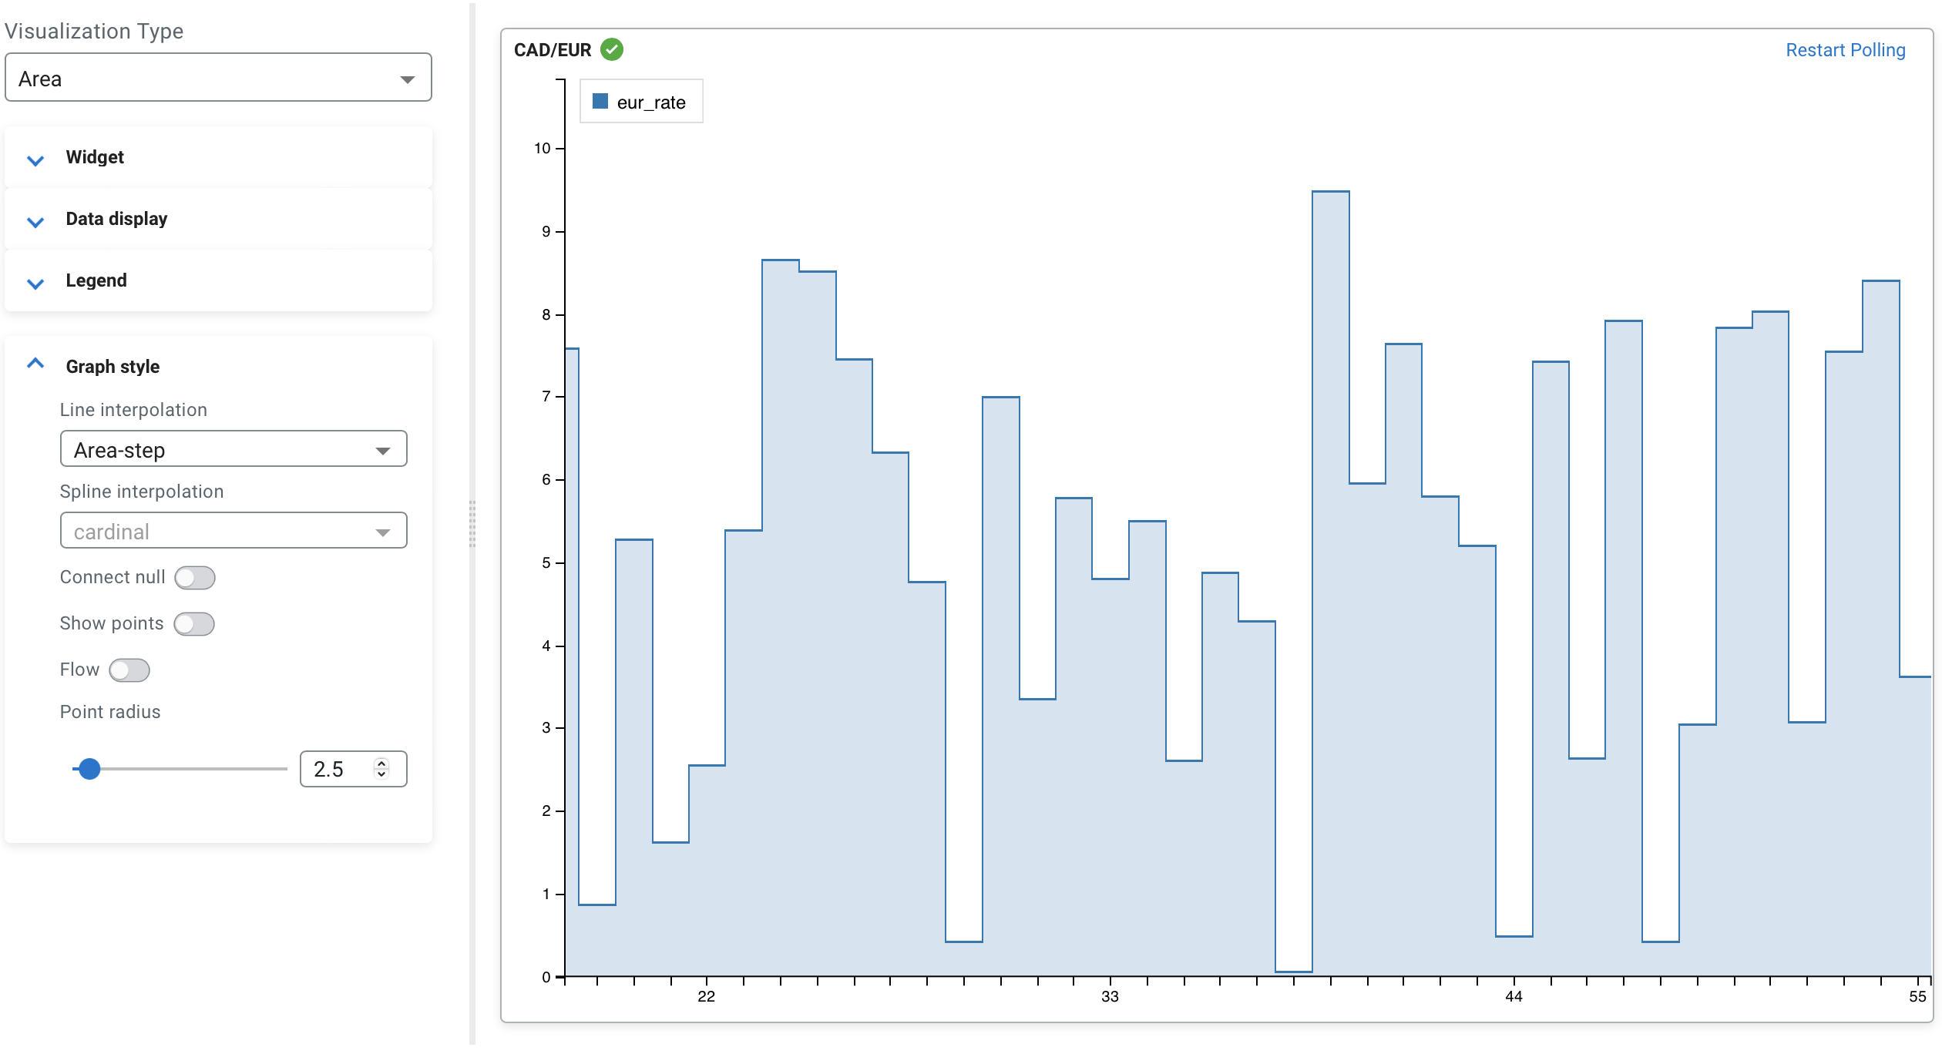Click the Restart Polling link
This screenshot has width=1942, height=1054.
(1845, 50)
